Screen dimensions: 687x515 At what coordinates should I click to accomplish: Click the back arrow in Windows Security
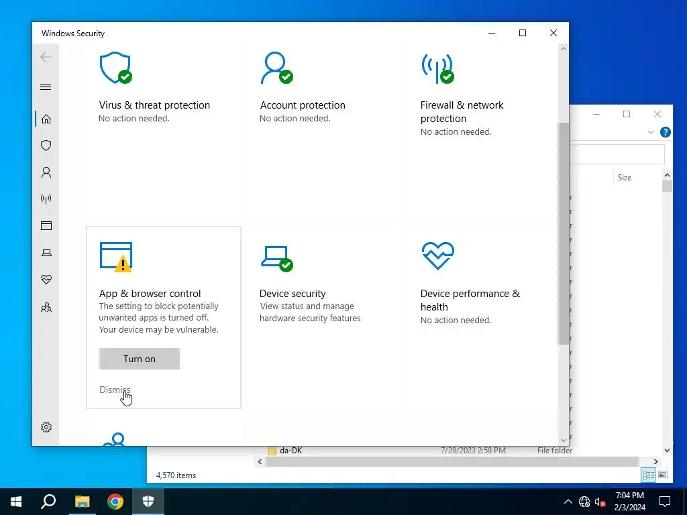click(46, 57)
